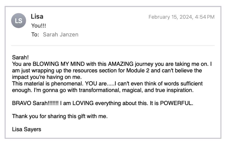Click the "Lisa Sayers" signature
Viewport: 226px width, 145px height.
point(26,129)
